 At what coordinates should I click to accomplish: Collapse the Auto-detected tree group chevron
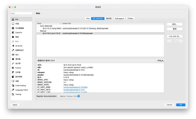point(38,26)
